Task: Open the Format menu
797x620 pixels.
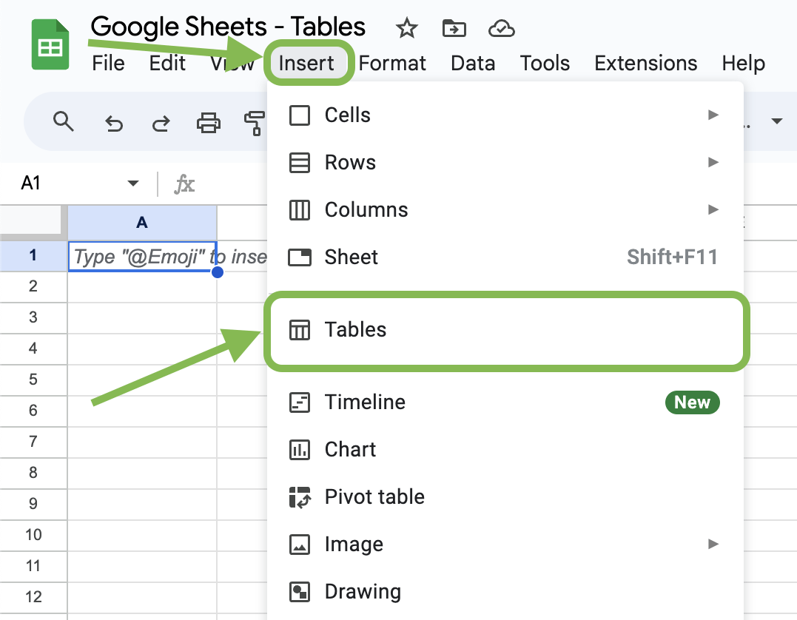Action: pyautogui.click(x=392, y=64)
